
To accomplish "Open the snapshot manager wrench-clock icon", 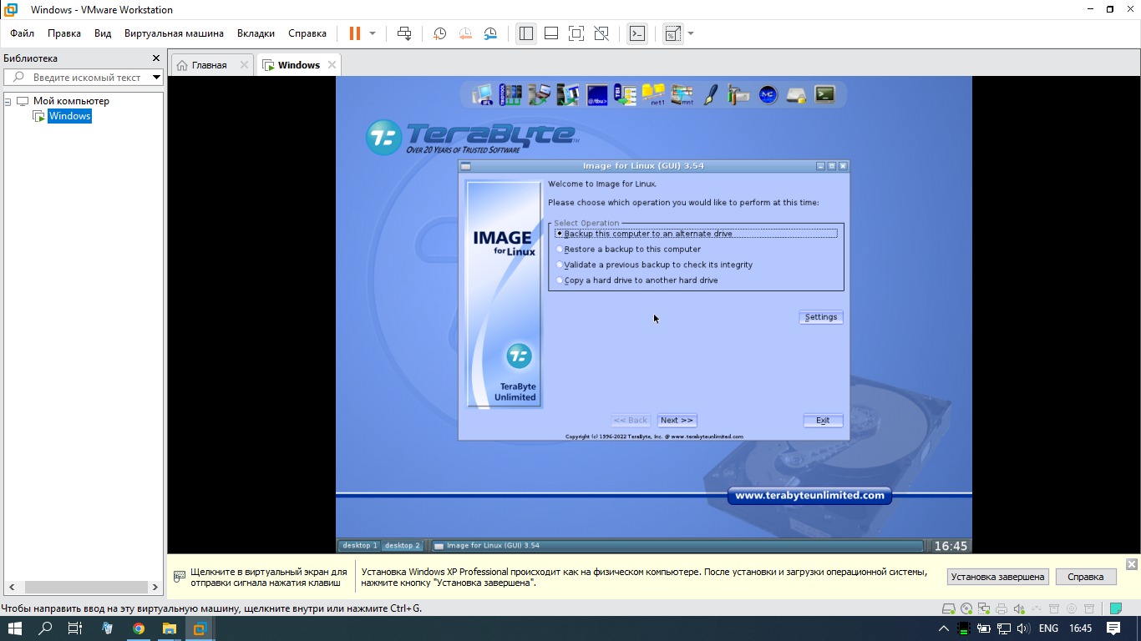I will click(x=490, y=33).
